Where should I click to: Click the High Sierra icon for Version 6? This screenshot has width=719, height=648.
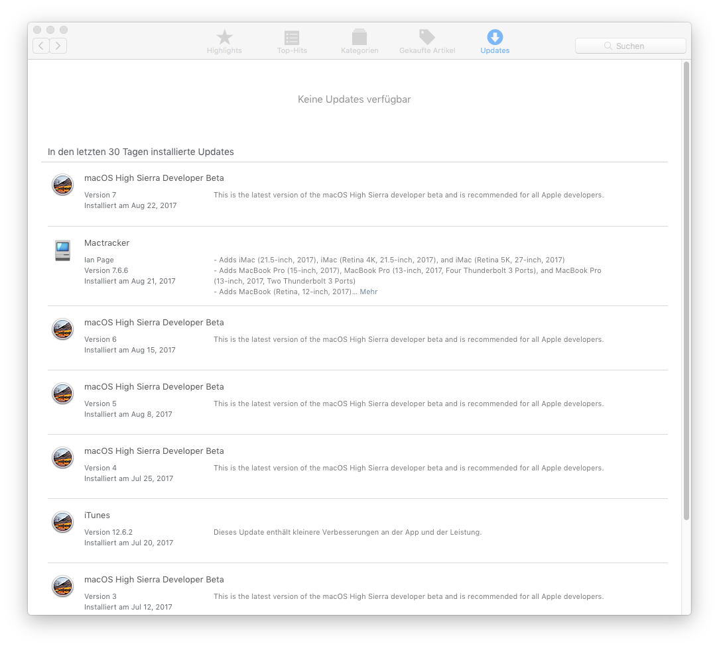(62, 329)
